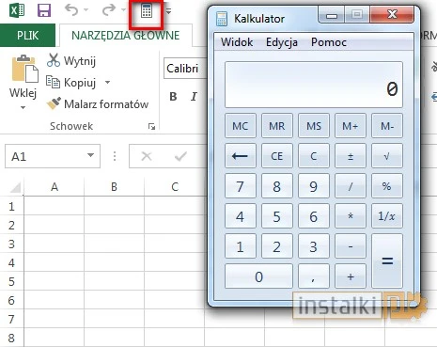Click calculator digit 9
Screen dimensions: 437x347
[x=314, y=186]
